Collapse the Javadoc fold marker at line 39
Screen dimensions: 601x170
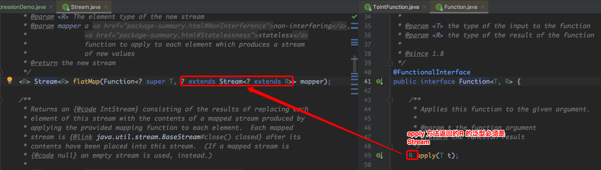[390, 63]
